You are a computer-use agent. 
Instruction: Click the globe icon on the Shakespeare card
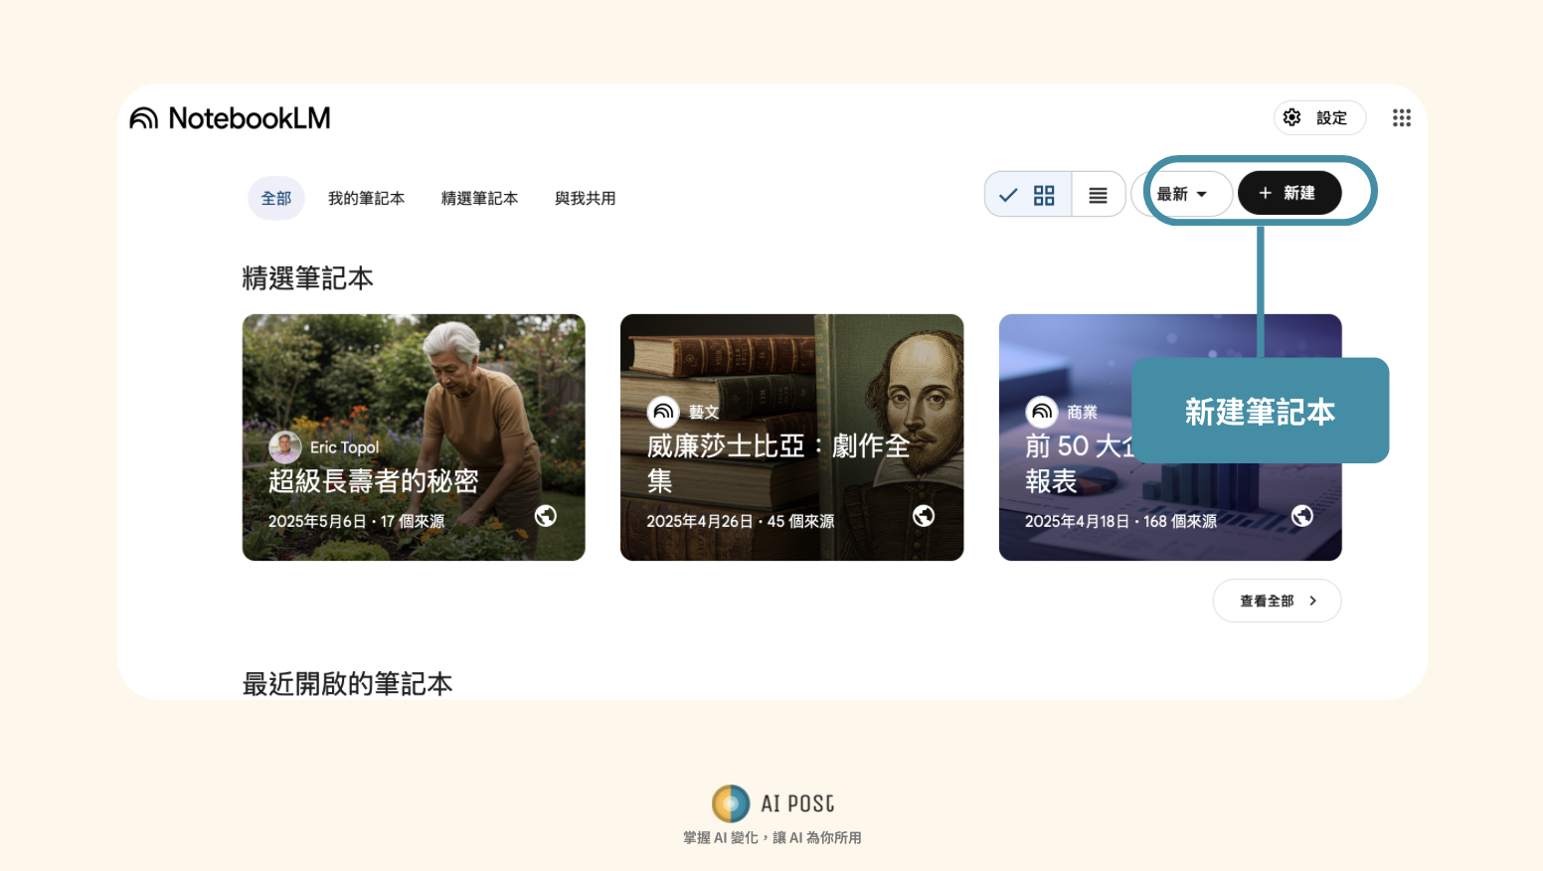(924, 515)
